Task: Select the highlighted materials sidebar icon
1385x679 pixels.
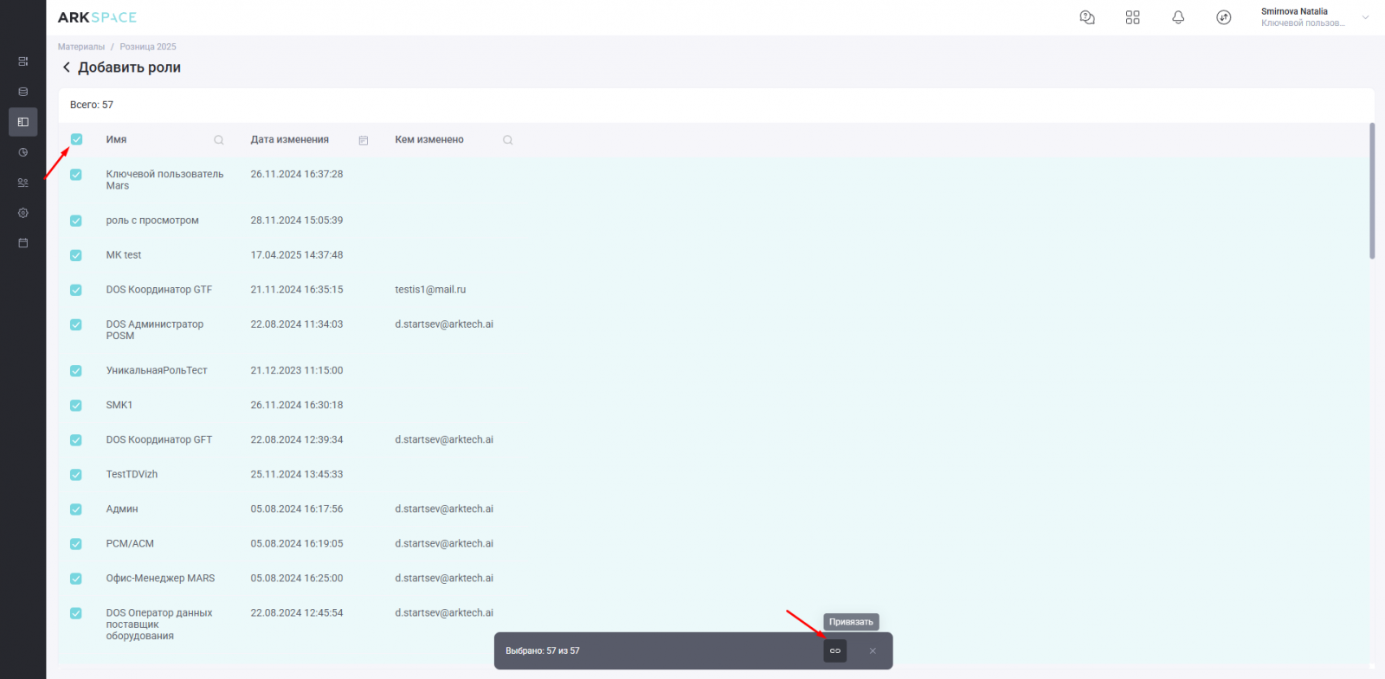Action: point(23,122)
